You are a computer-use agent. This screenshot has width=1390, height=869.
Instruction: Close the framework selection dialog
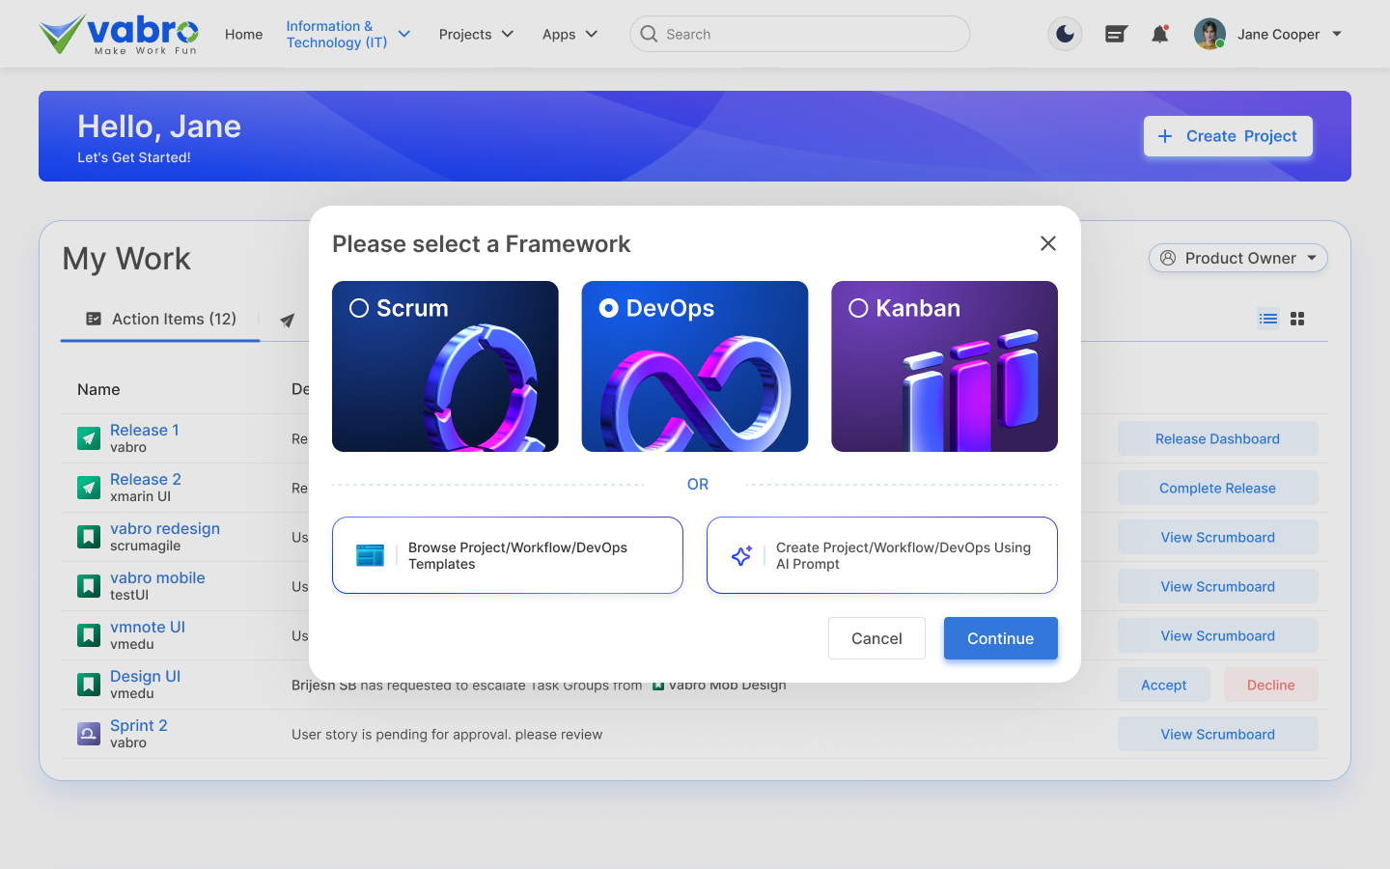click(x=1048, y=243)
